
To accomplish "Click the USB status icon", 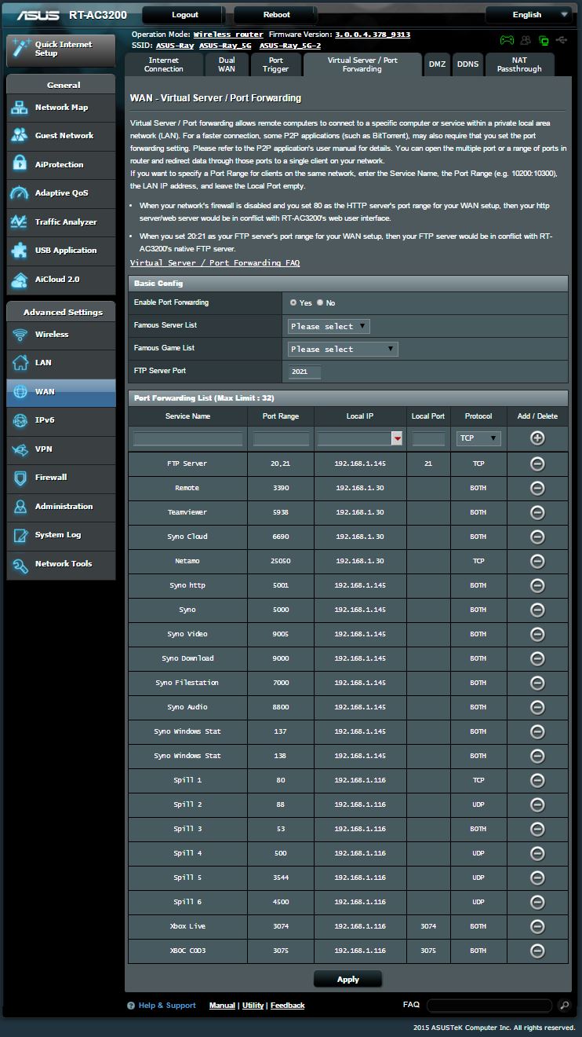I will 561,40.
